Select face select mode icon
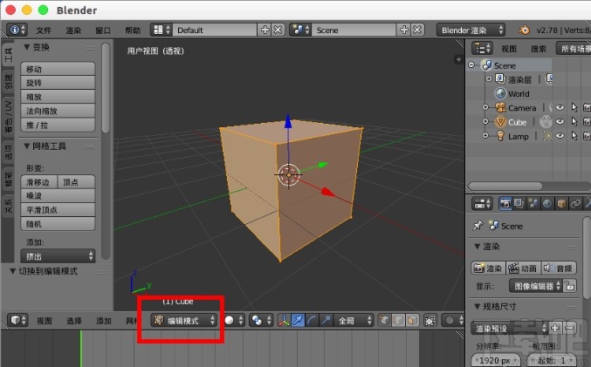Screen dimensions: 591x367 click(412, 320)
